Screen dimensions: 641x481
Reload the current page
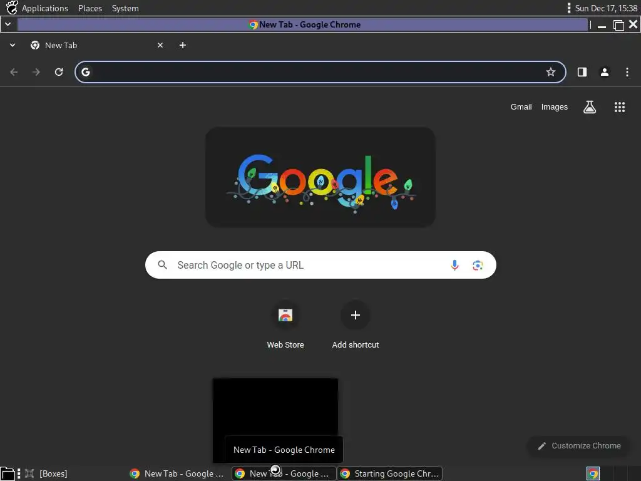(59, 72)
